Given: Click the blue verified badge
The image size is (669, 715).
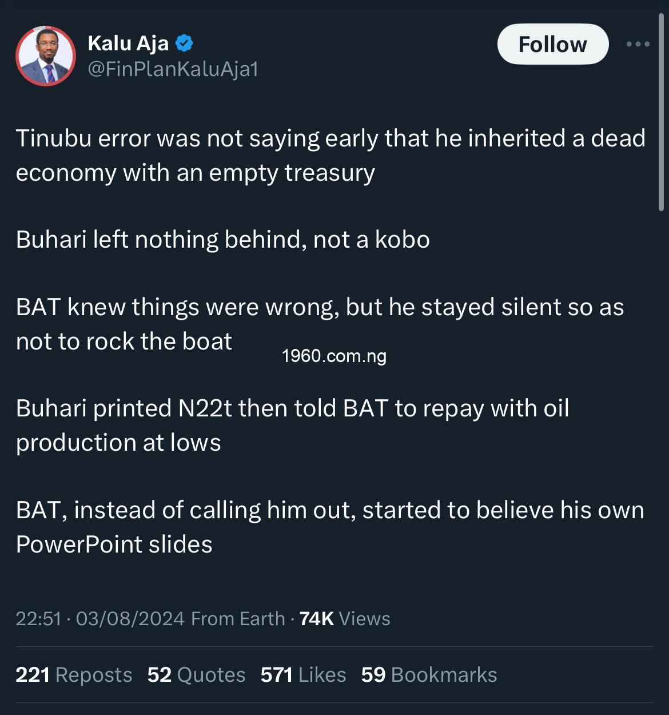Looking at the screenshot, I should coord(184,43).
